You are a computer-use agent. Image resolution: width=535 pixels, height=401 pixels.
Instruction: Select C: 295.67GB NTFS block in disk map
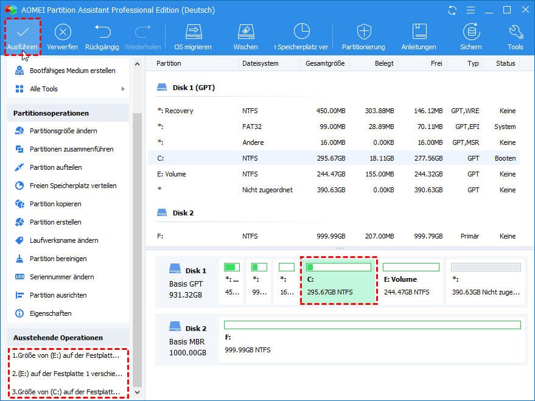click(x=339, y=281)
